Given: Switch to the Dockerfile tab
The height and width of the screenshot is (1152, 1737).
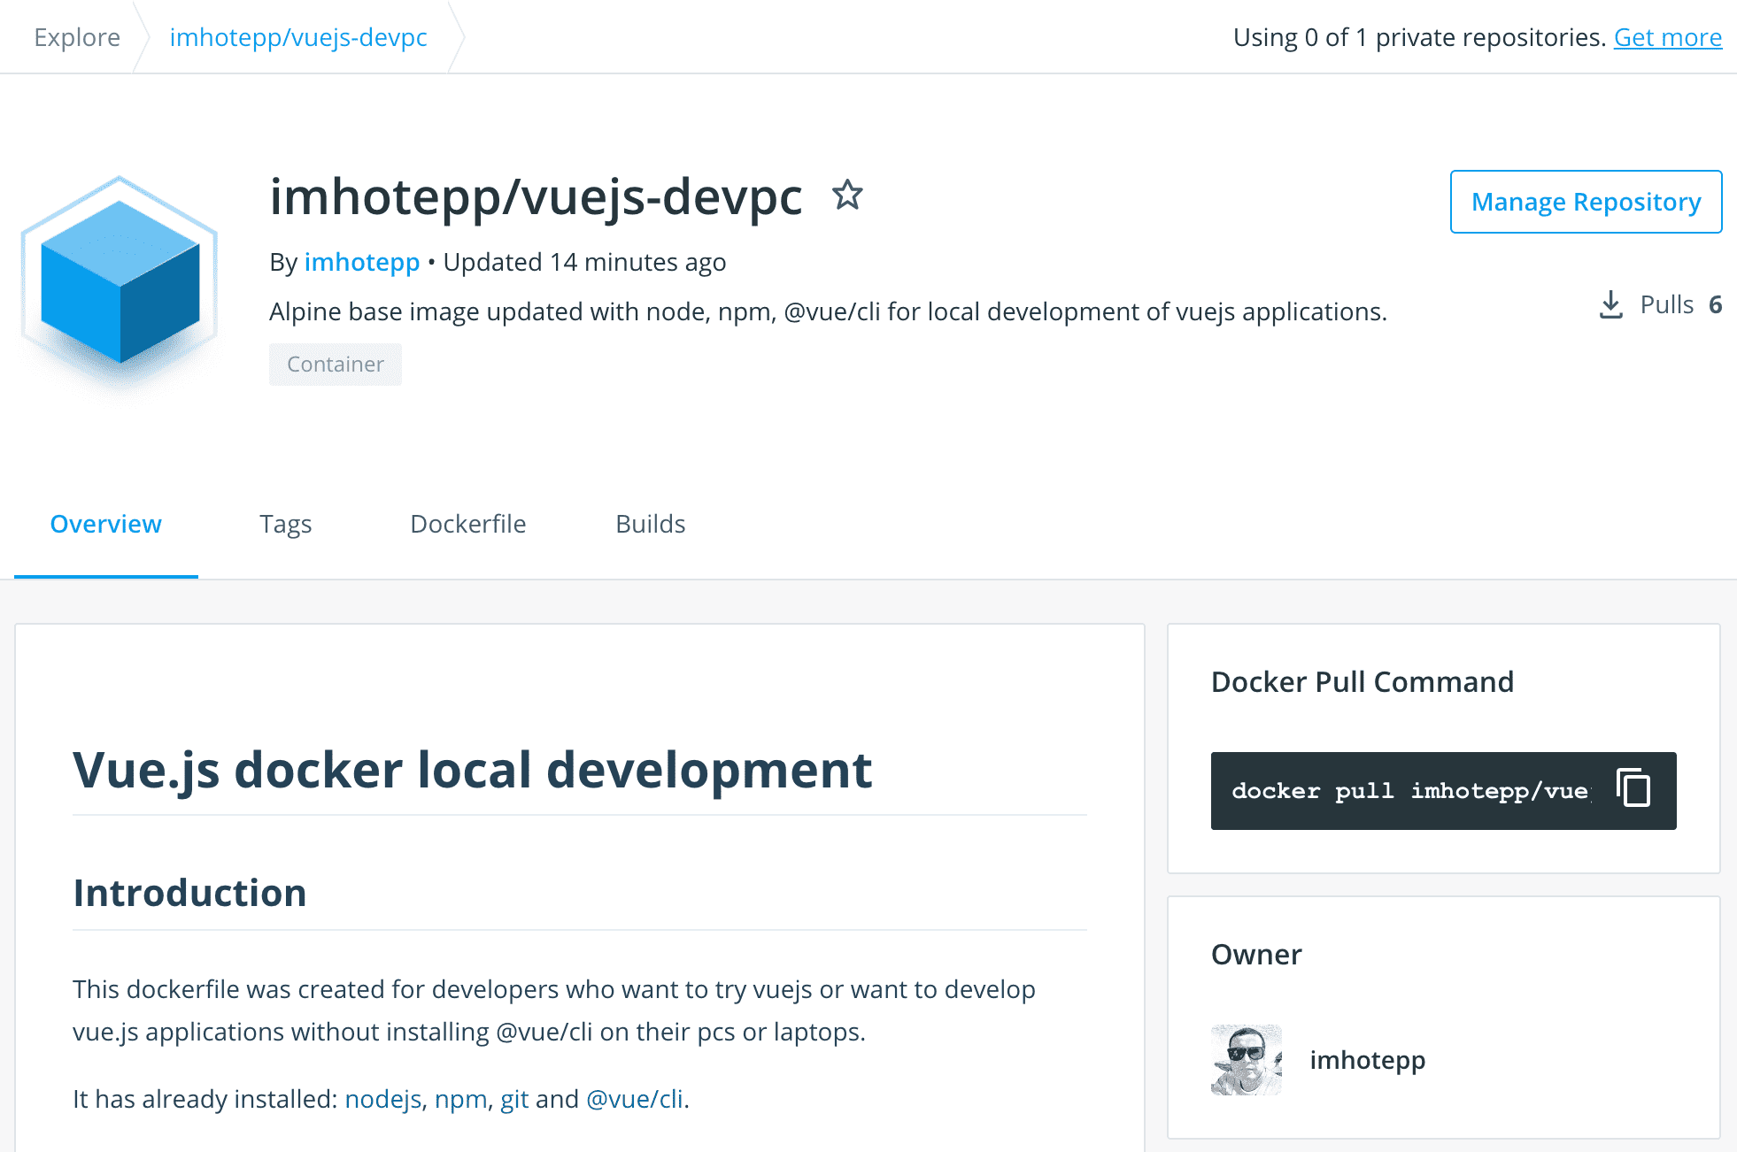Looking at the screenshot, I should coord(467,525).
